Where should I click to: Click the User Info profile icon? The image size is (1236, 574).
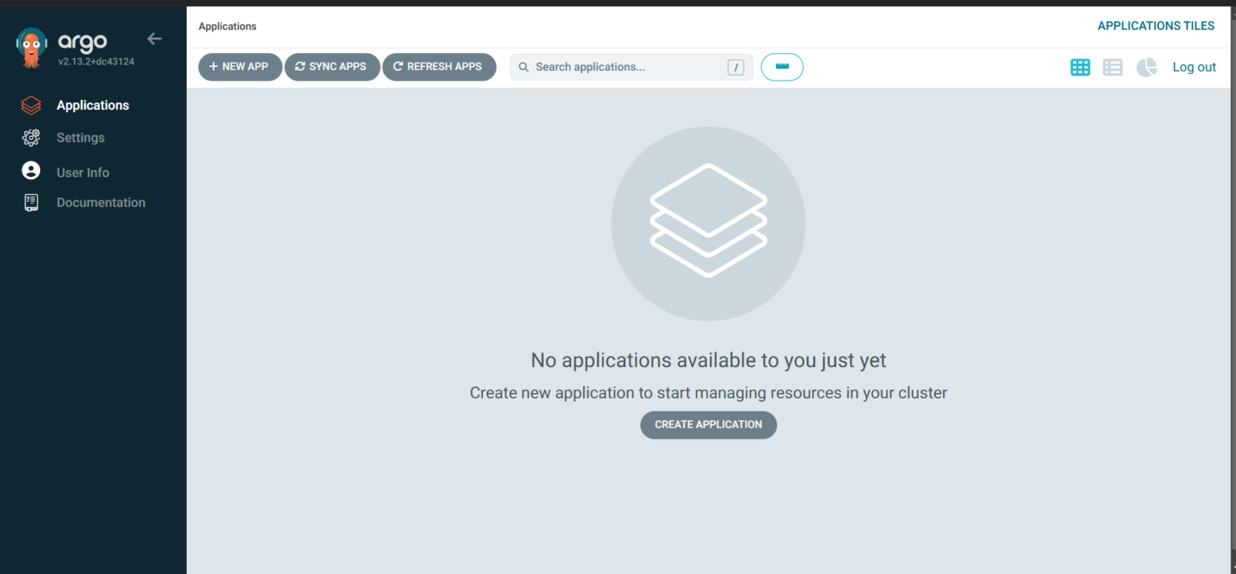click(31, 170)
